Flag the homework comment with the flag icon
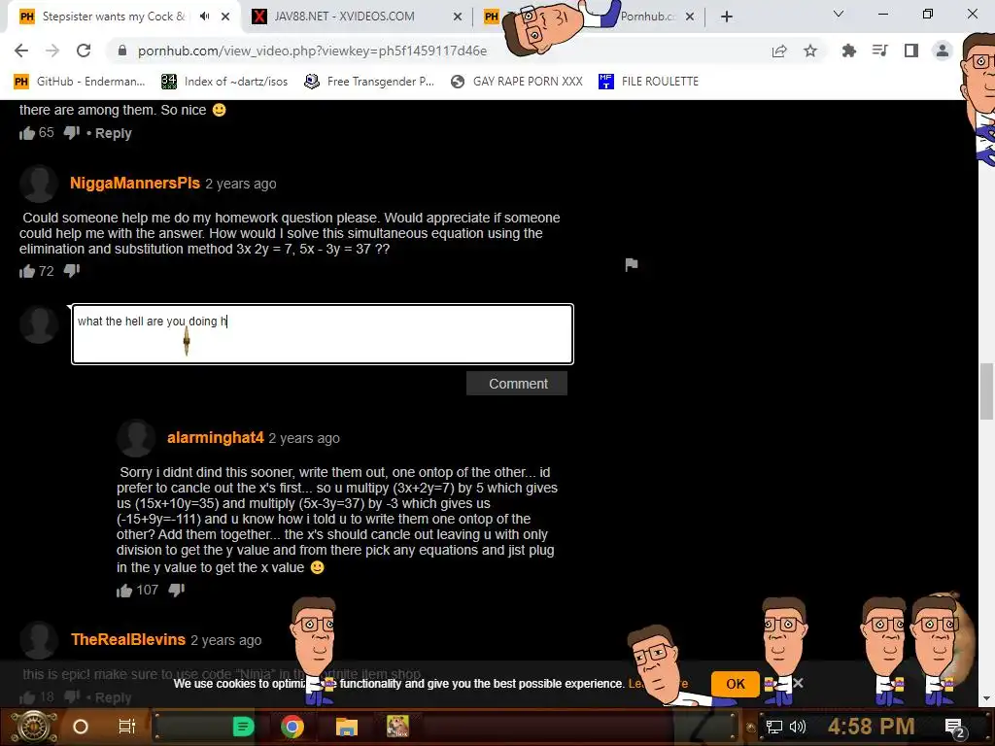The width and height of the screenshot is (995, 746). pos(632,264)
